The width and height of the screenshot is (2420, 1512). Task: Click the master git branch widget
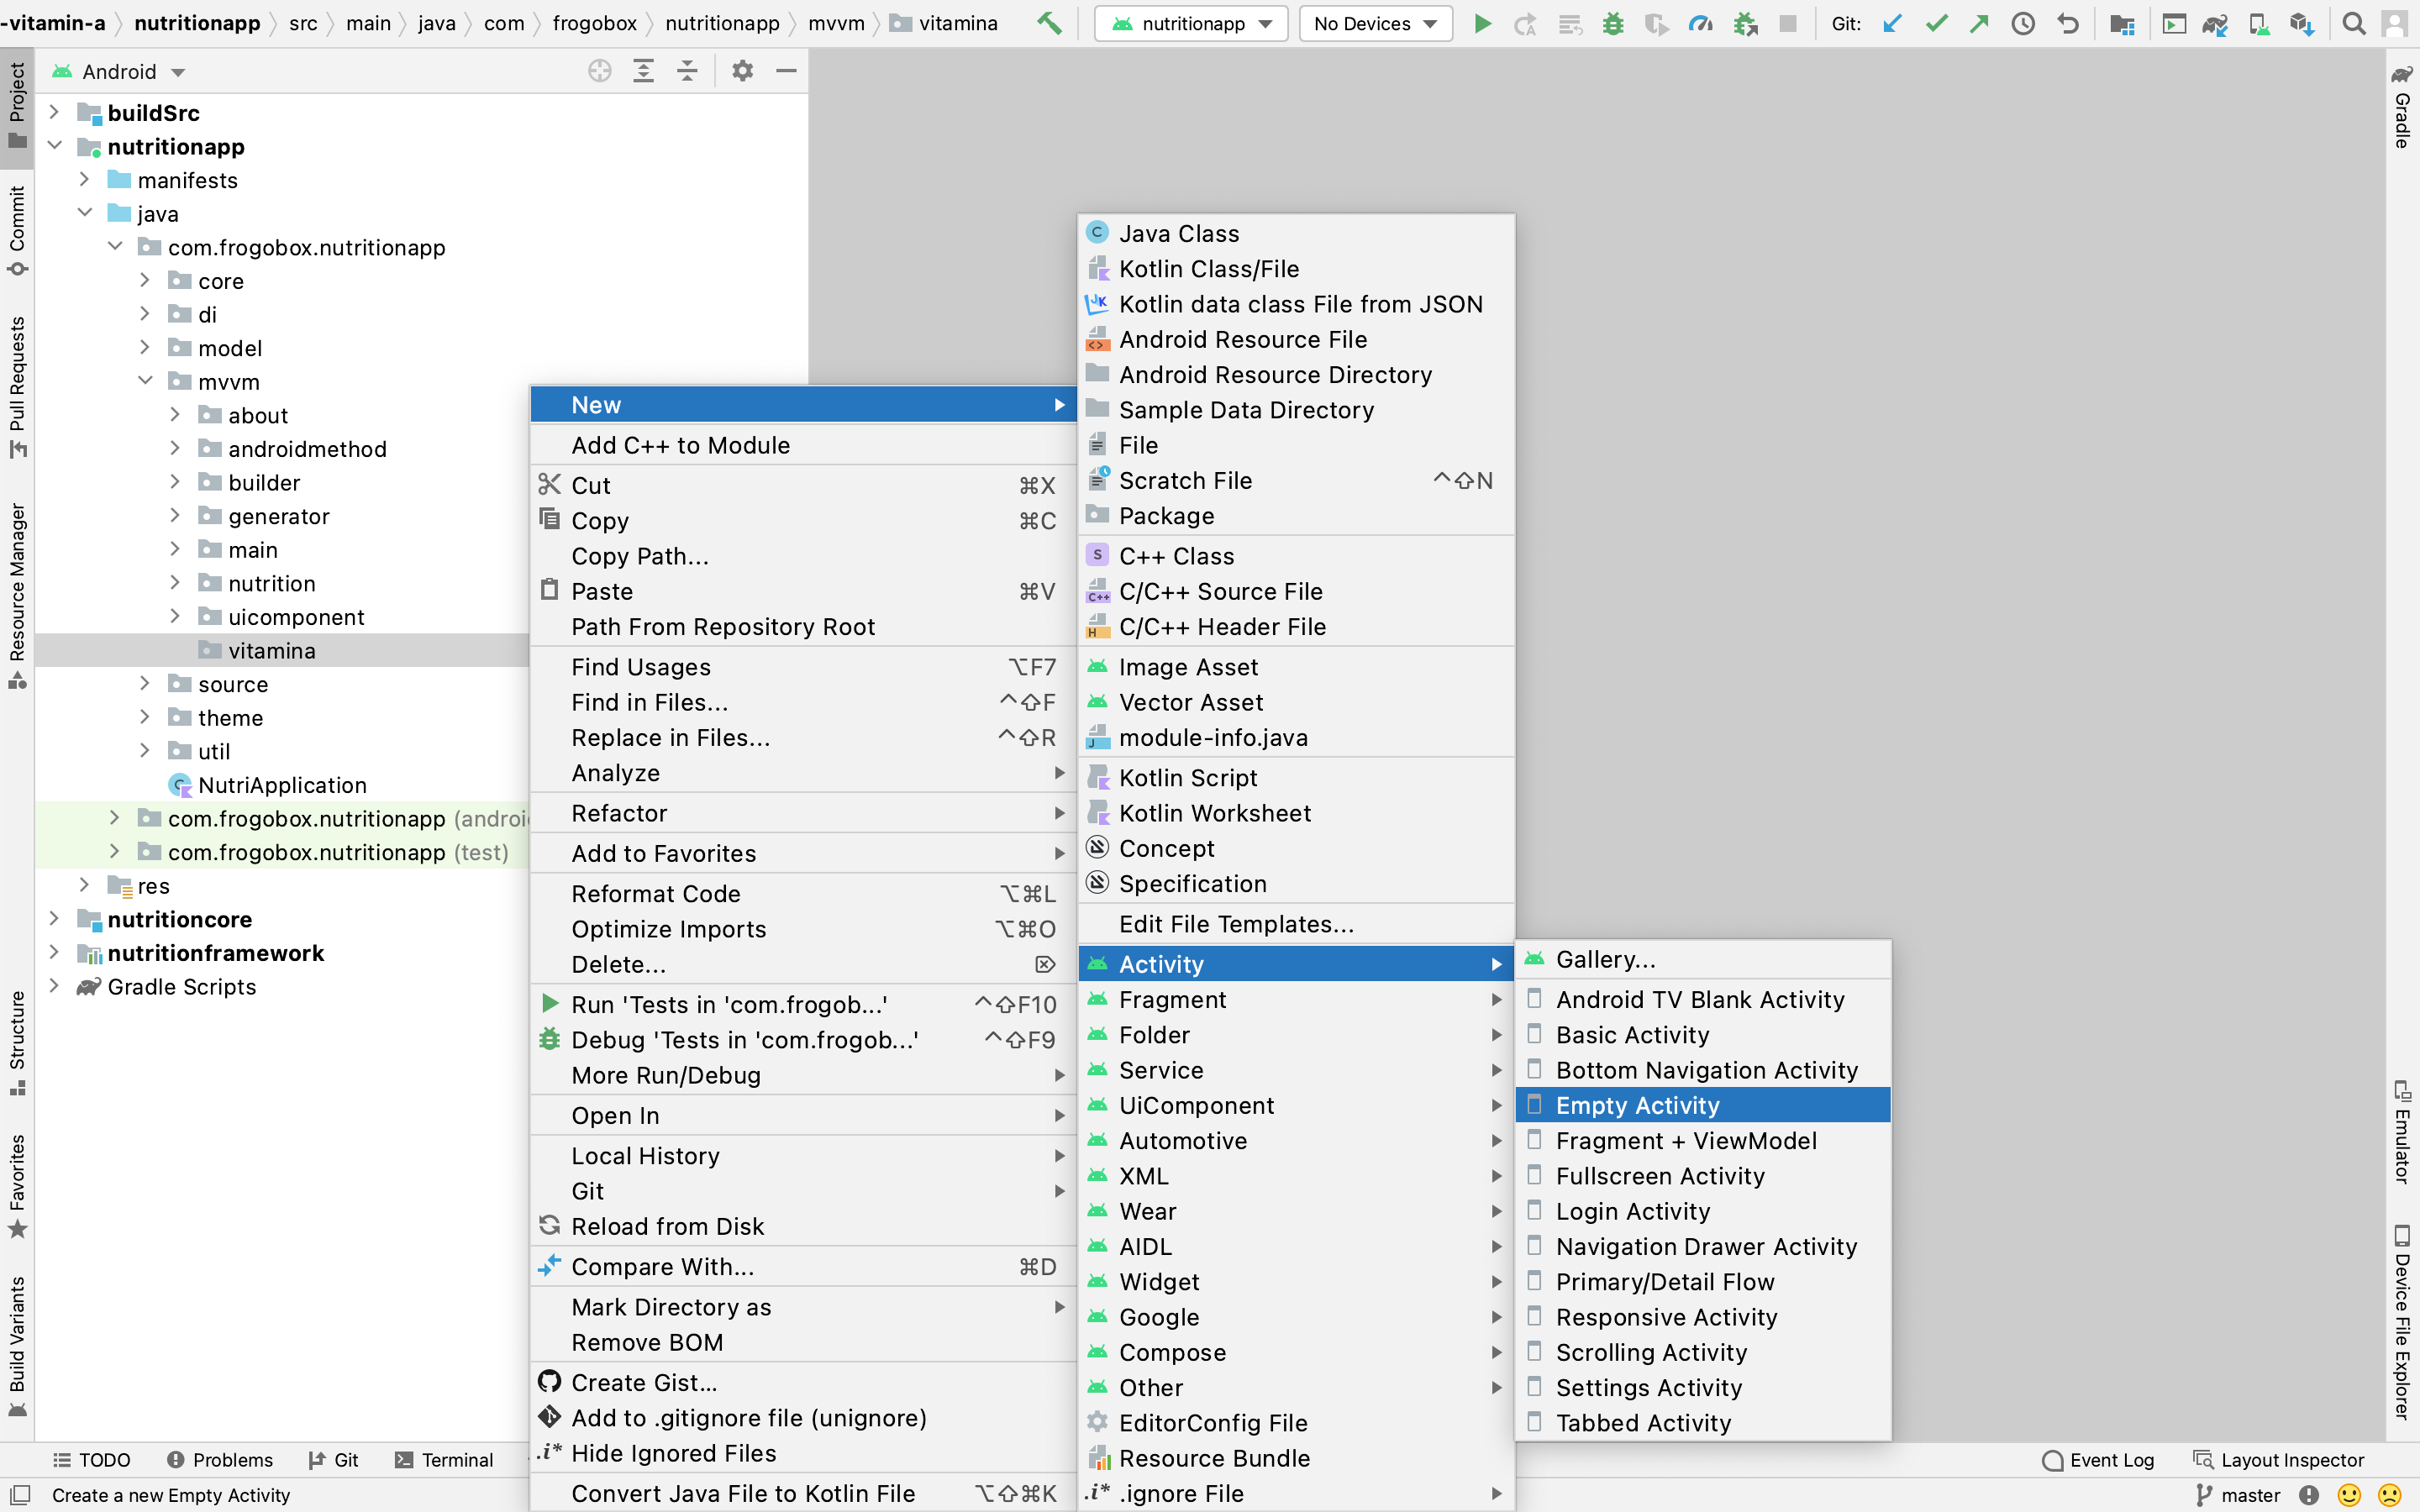point(2238,1495)
